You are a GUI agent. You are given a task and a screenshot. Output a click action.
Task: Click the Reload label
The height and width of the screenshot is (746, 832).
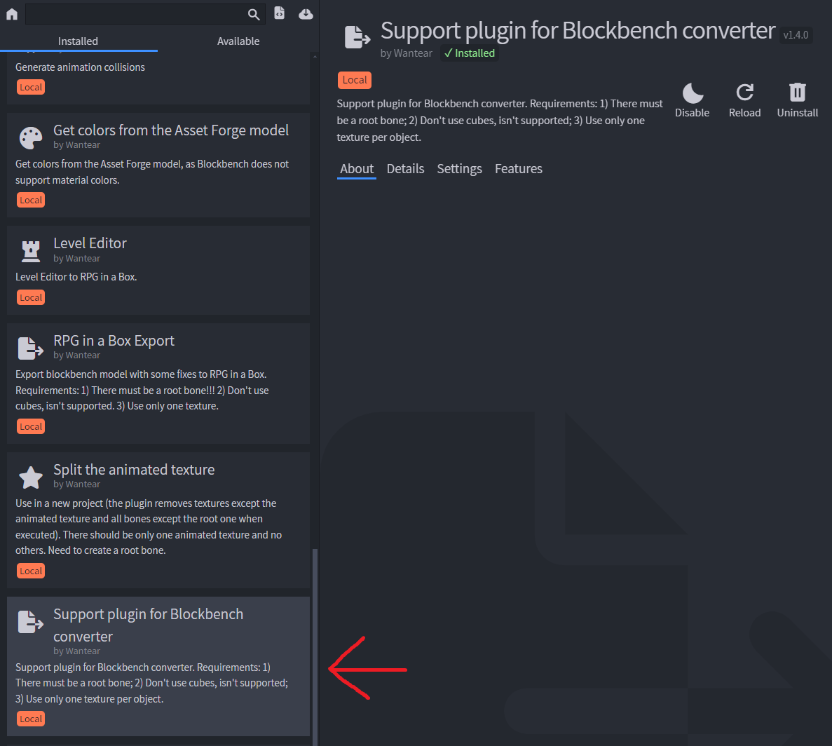[x=744, y=112]
